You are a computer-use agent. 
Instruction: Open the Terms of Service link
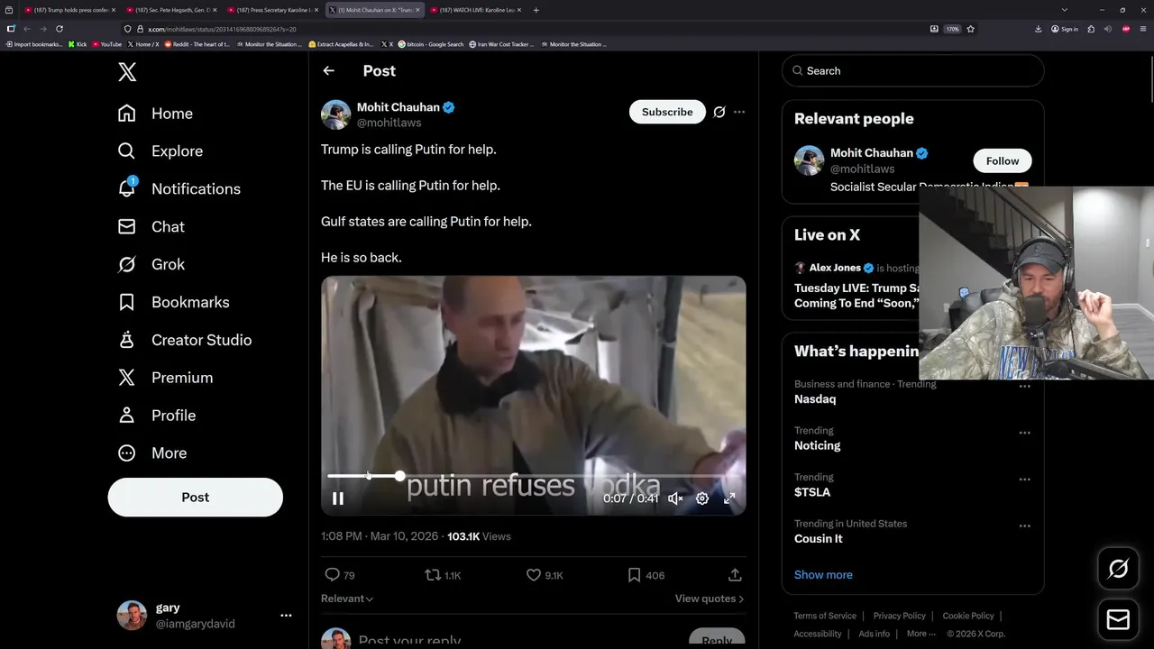tap(825, 616)
